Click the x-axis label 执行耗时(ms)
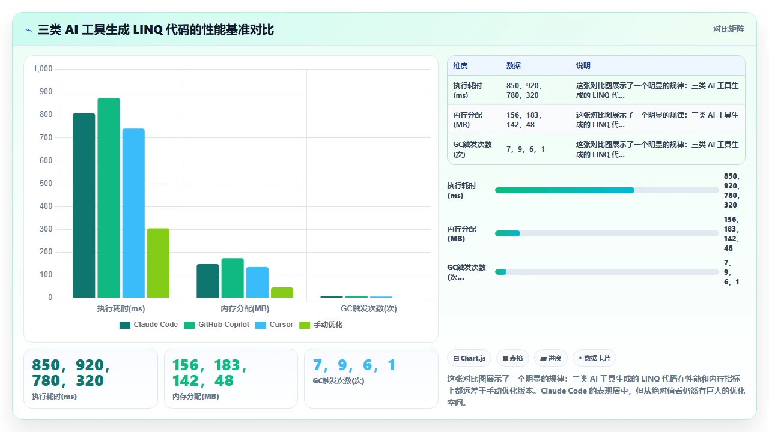 pyautogui.click(x=121, y=308)
